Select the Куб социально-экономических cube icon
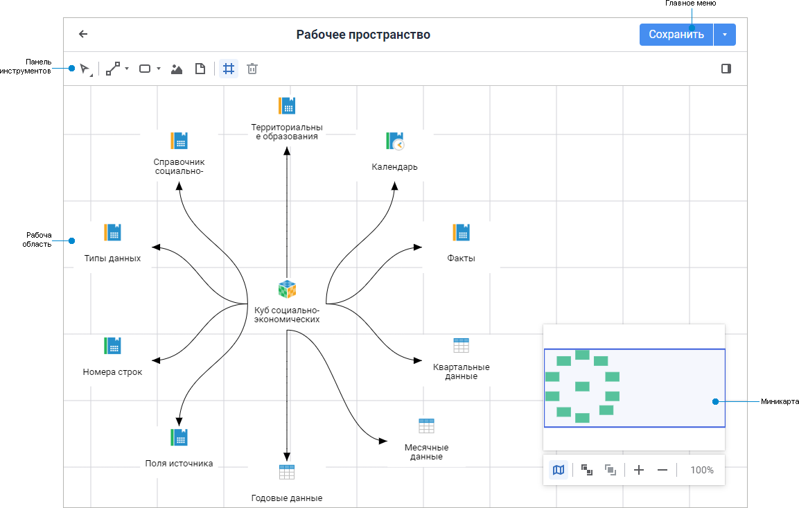Image resolution: width=799 pixels, height=508 pixels. (x=287, y=289)
